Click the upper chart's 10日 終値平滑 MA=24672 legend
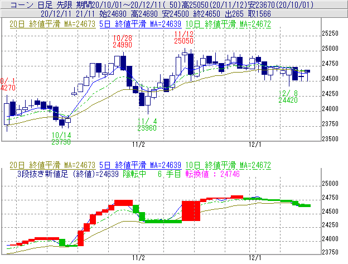Image resolution: width=348 pixels, height=264 pixels. (x=228, y=24)
